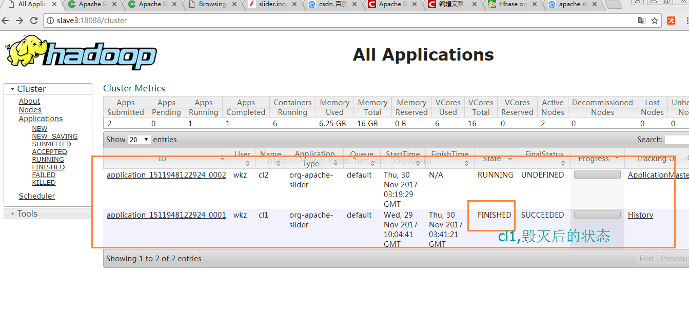Sort by FinishTime column arrows

point(466,163)
